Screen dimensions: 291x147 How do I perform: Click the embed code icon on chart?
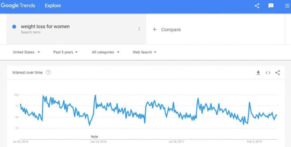[268, 73]
